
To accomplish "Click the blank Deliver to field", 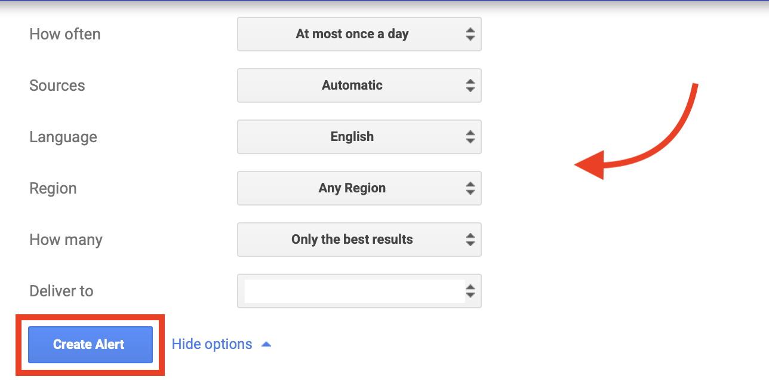I will click(354, 291).
